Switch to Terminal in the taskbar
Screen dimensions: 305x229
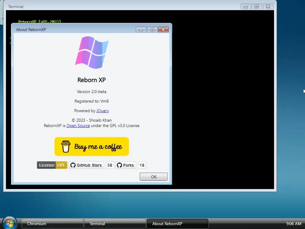115,224
